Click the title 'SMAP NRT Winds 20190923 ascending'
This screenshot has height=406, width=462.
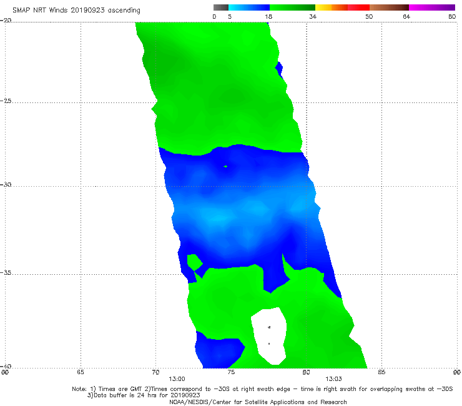click(x=76, y=10)
